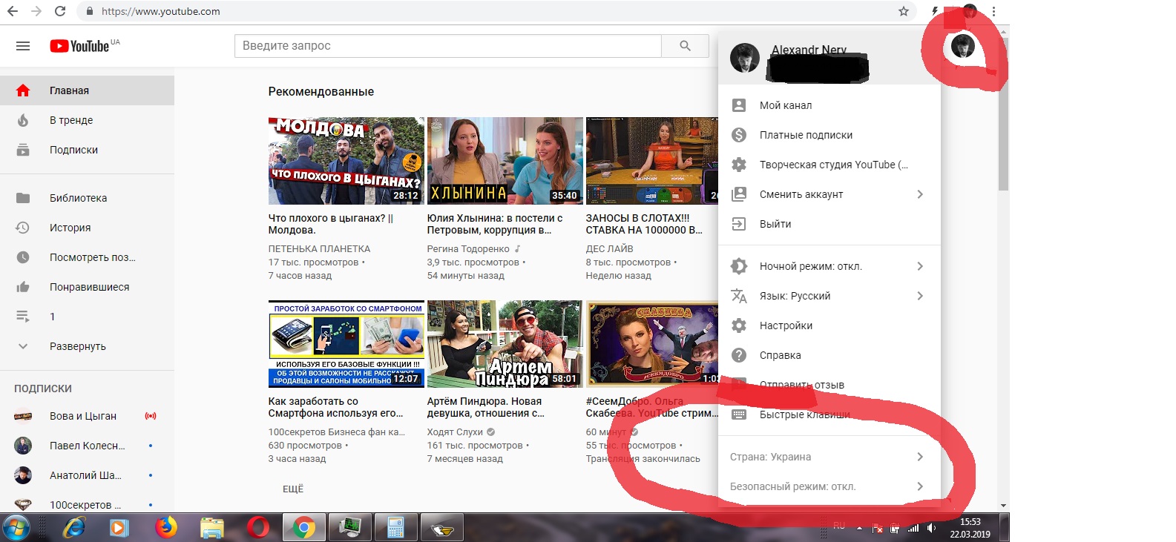The height and width of the screenshot is (542, 1176).
Task: Click account avatar in top right
Action: pos(963,46)
